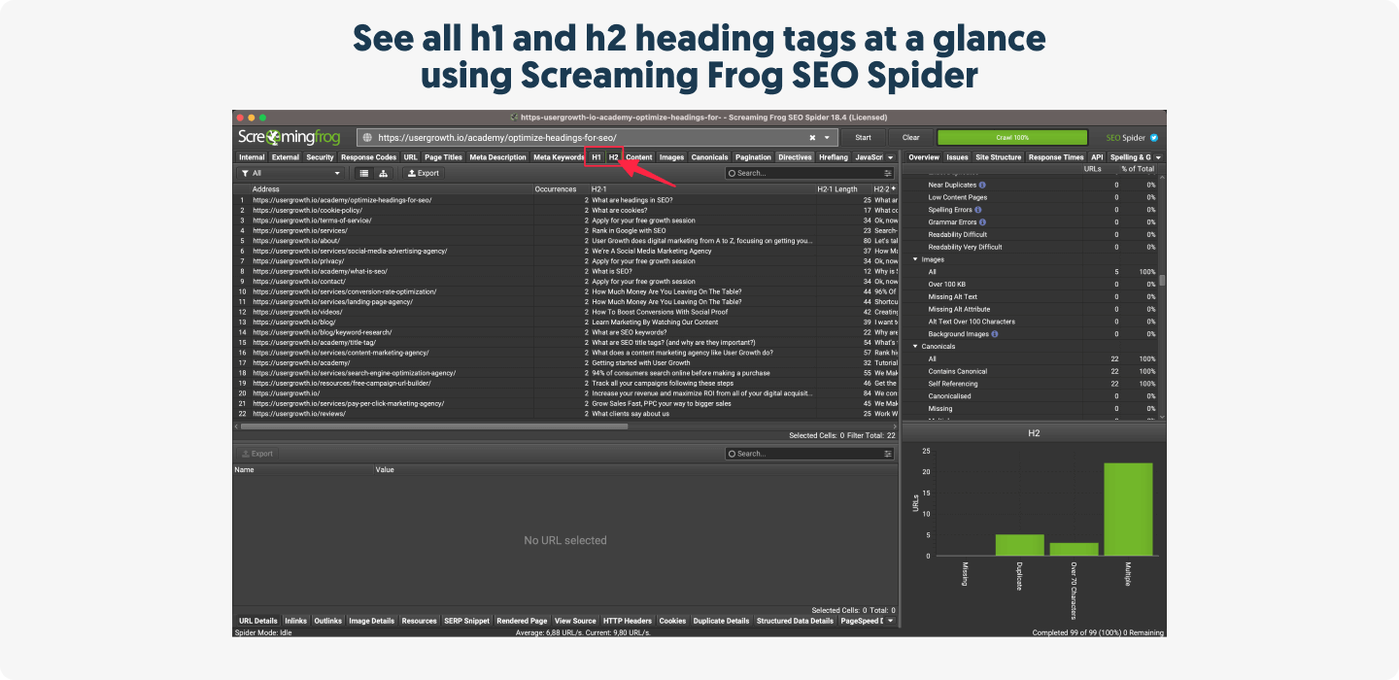Viewport: 1399px width, 680px height.
Task: Open the All filter dropdown
Action: (x=292, y=173)
